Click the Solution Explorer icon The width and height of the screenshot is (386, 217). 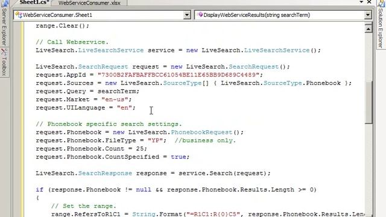[381, 3]
